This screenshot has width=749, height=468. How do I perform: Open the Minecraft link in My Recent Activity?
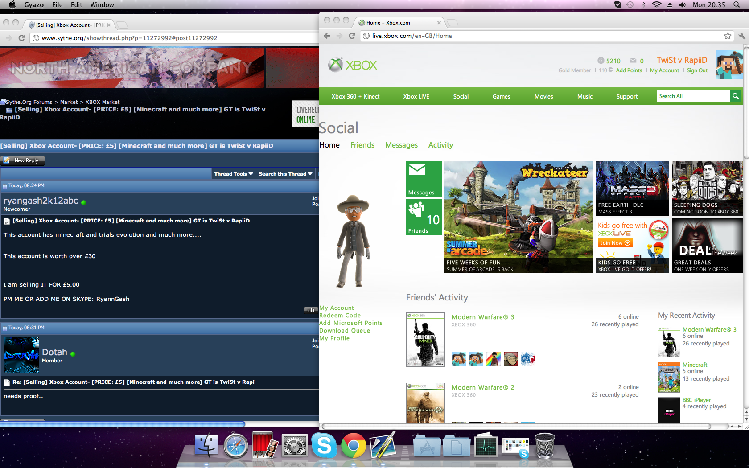pyautogui.click(x=695, y=365)
